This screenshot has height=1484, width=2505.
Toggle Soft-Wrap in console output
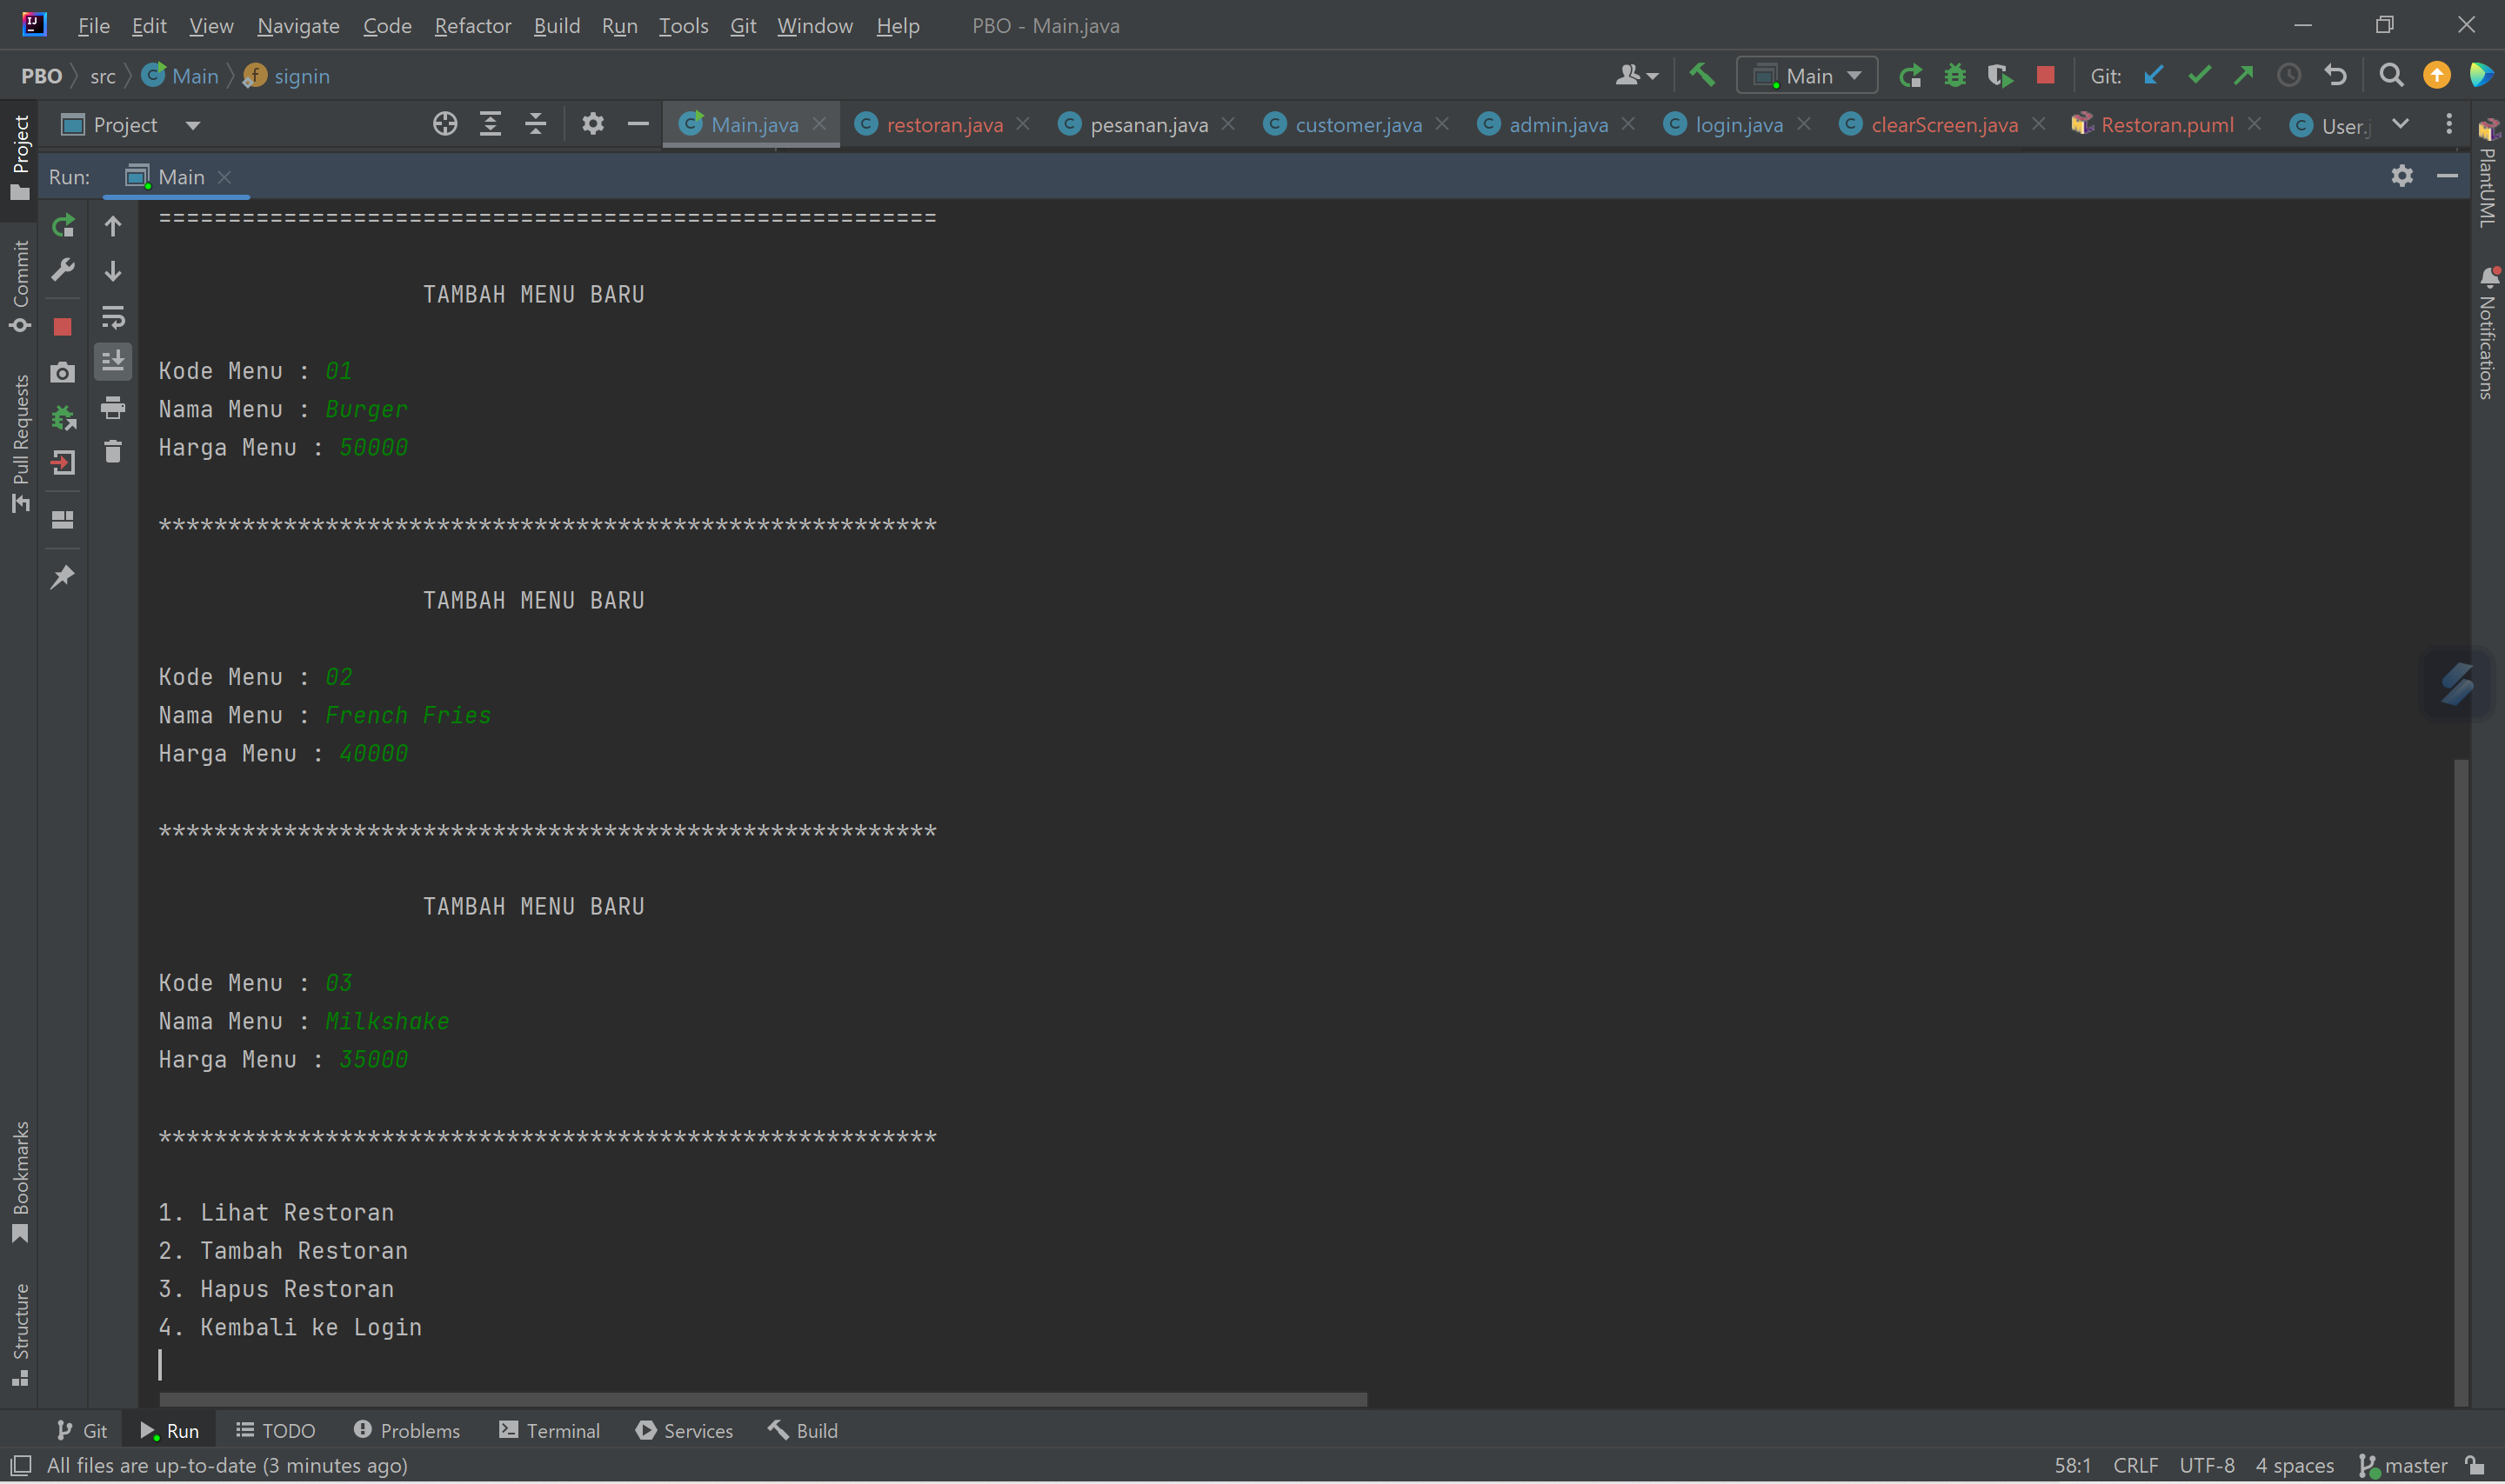113,318
